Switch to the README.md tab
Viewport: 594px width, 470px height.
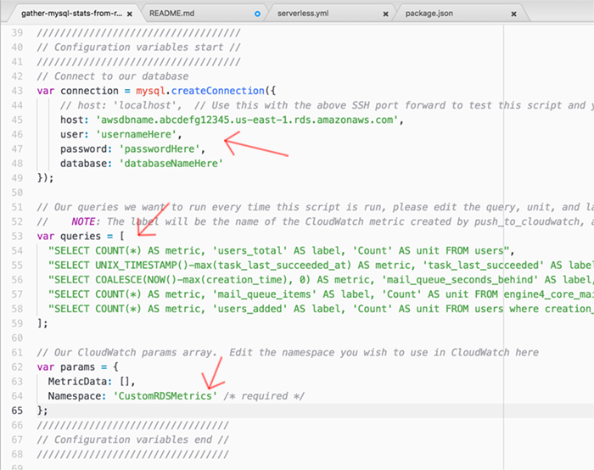(171, 14)
